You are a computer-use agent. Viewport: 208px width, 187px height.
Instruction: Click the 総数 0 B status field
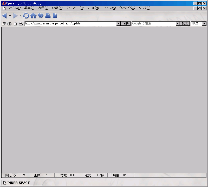[x=68, y=175]
